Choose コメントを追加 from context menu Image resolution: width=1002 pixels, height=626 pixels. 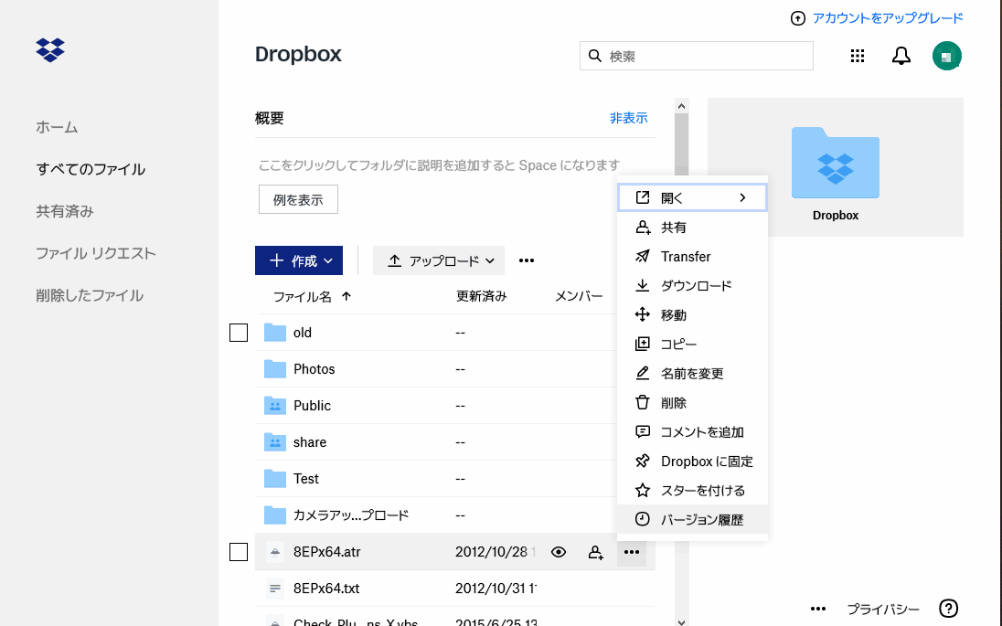click(692, 432)
